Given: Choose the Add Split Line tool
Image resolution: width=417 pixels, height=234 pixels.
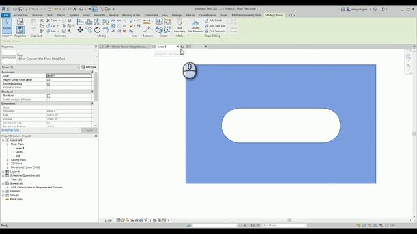Looking at the screenshot, I should 215,26.
